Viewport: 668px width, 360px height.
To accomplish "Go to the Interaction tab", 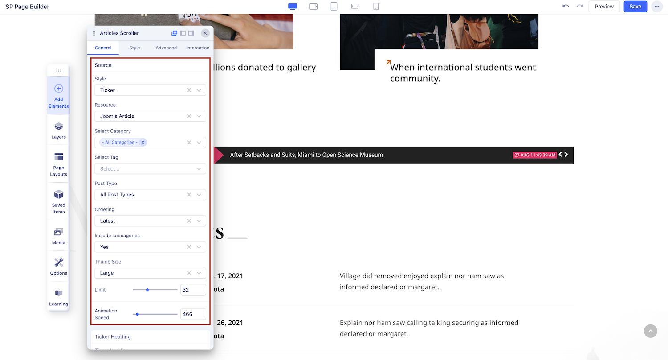I will (198, 48).
